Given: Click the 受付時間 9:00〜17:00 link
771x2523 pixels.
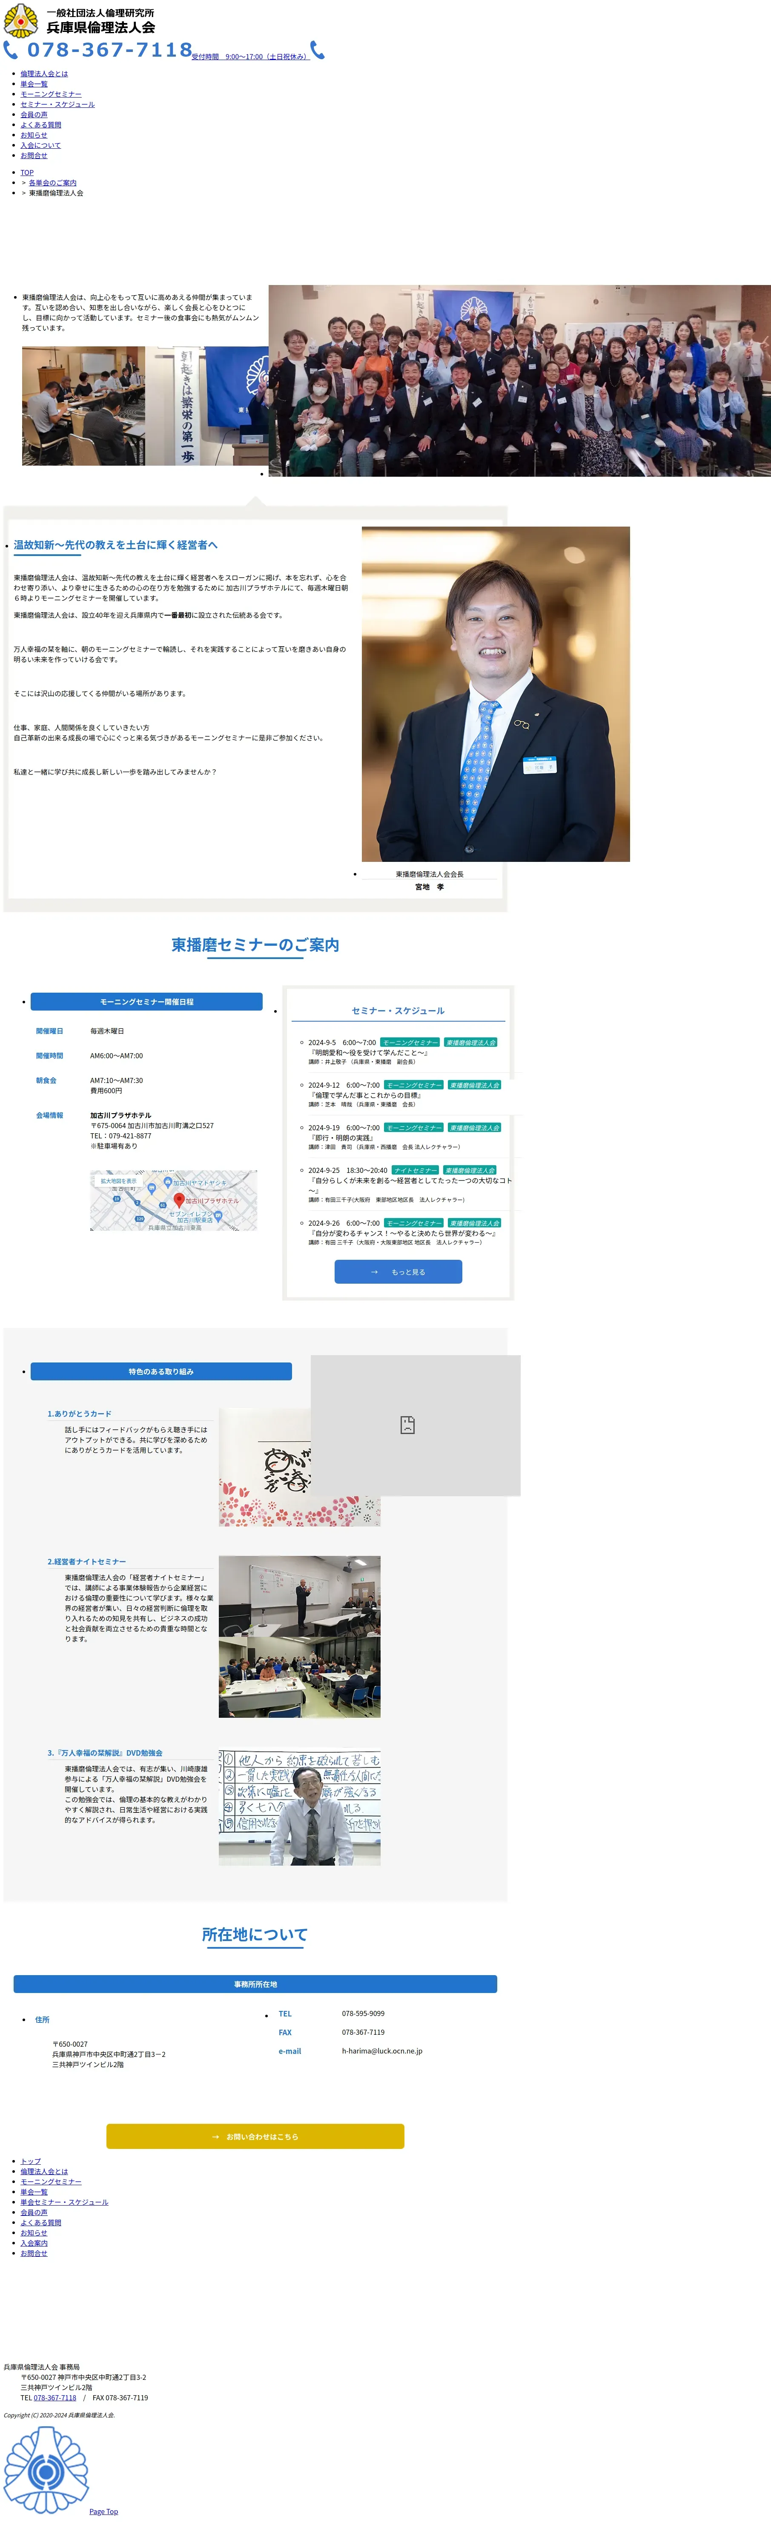Looking at the screenshot, I should pyautogui.click(x=250, y=57).
